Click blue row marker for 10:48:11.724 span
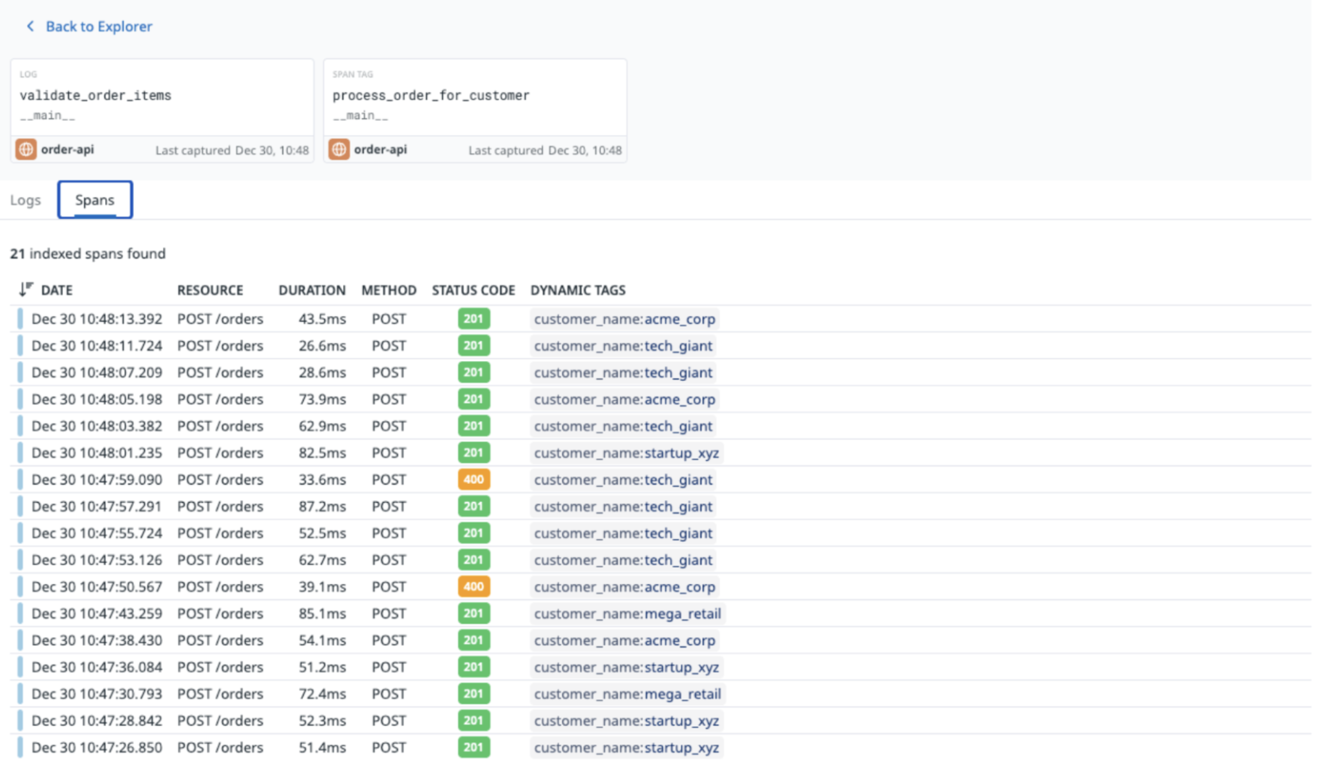The width and height of the screenshot is (1317, 768). (x=20, y=346)
